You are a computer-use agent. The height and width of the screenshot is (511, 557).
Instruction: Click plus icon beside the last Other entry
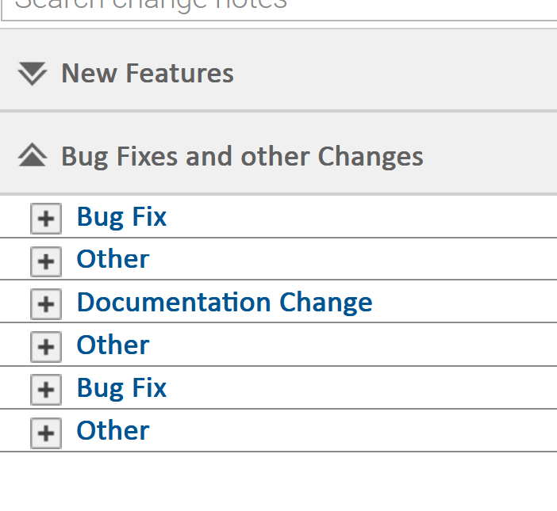(x=46, y=432)
